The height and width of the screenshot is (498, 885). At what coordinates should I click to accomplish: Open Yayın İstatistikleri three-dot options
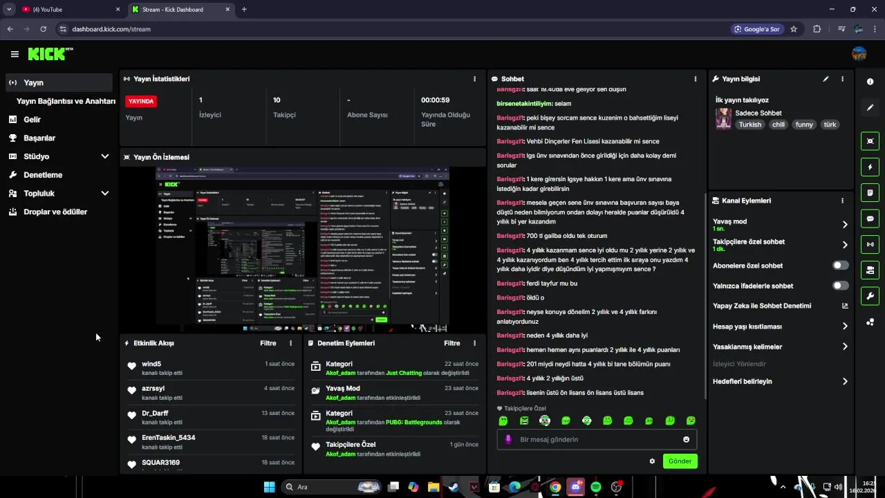pyautogui.click(x=474, y=79)
